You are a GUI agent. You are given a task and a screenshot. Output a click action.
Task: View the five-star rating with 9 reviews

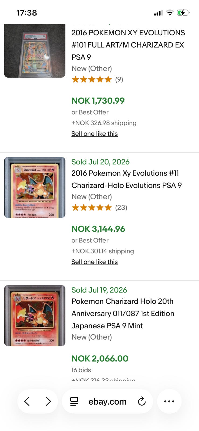coord(97,79)
